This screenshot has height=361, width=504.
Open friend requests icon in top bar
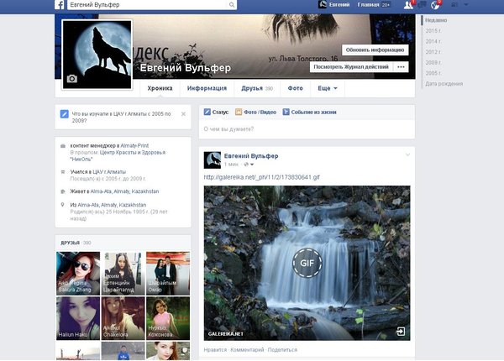click(x=408, y=5)
